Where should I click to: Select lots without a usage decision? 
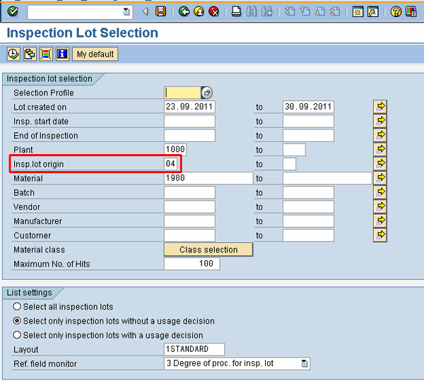coord(17,321)
